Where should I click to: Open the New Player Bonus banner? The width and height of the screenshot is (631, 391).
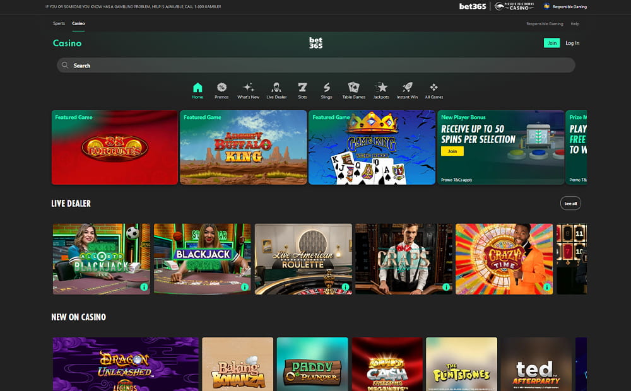[500, 147]
